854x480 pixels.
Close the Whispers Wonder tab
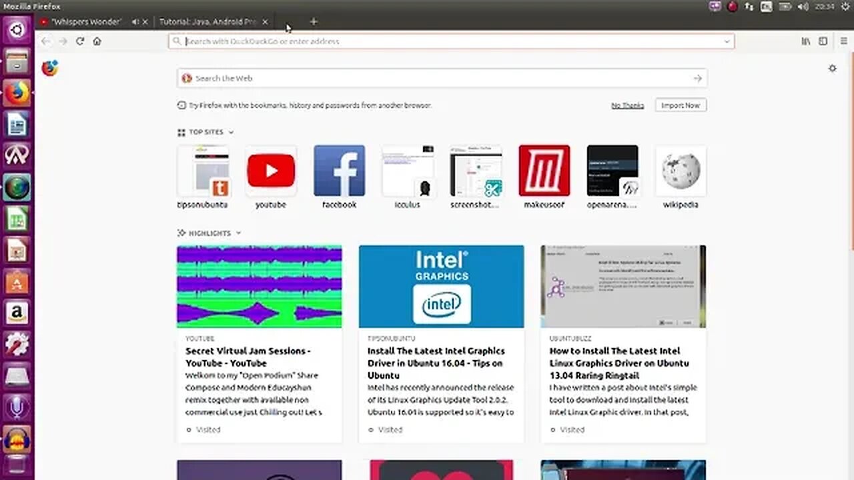145,22
